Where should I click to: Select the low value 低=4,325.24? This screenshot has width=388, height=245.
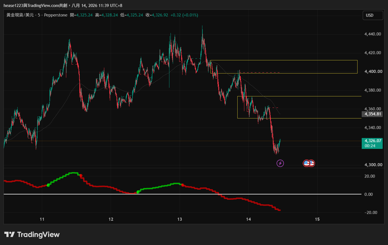(132, 15)
